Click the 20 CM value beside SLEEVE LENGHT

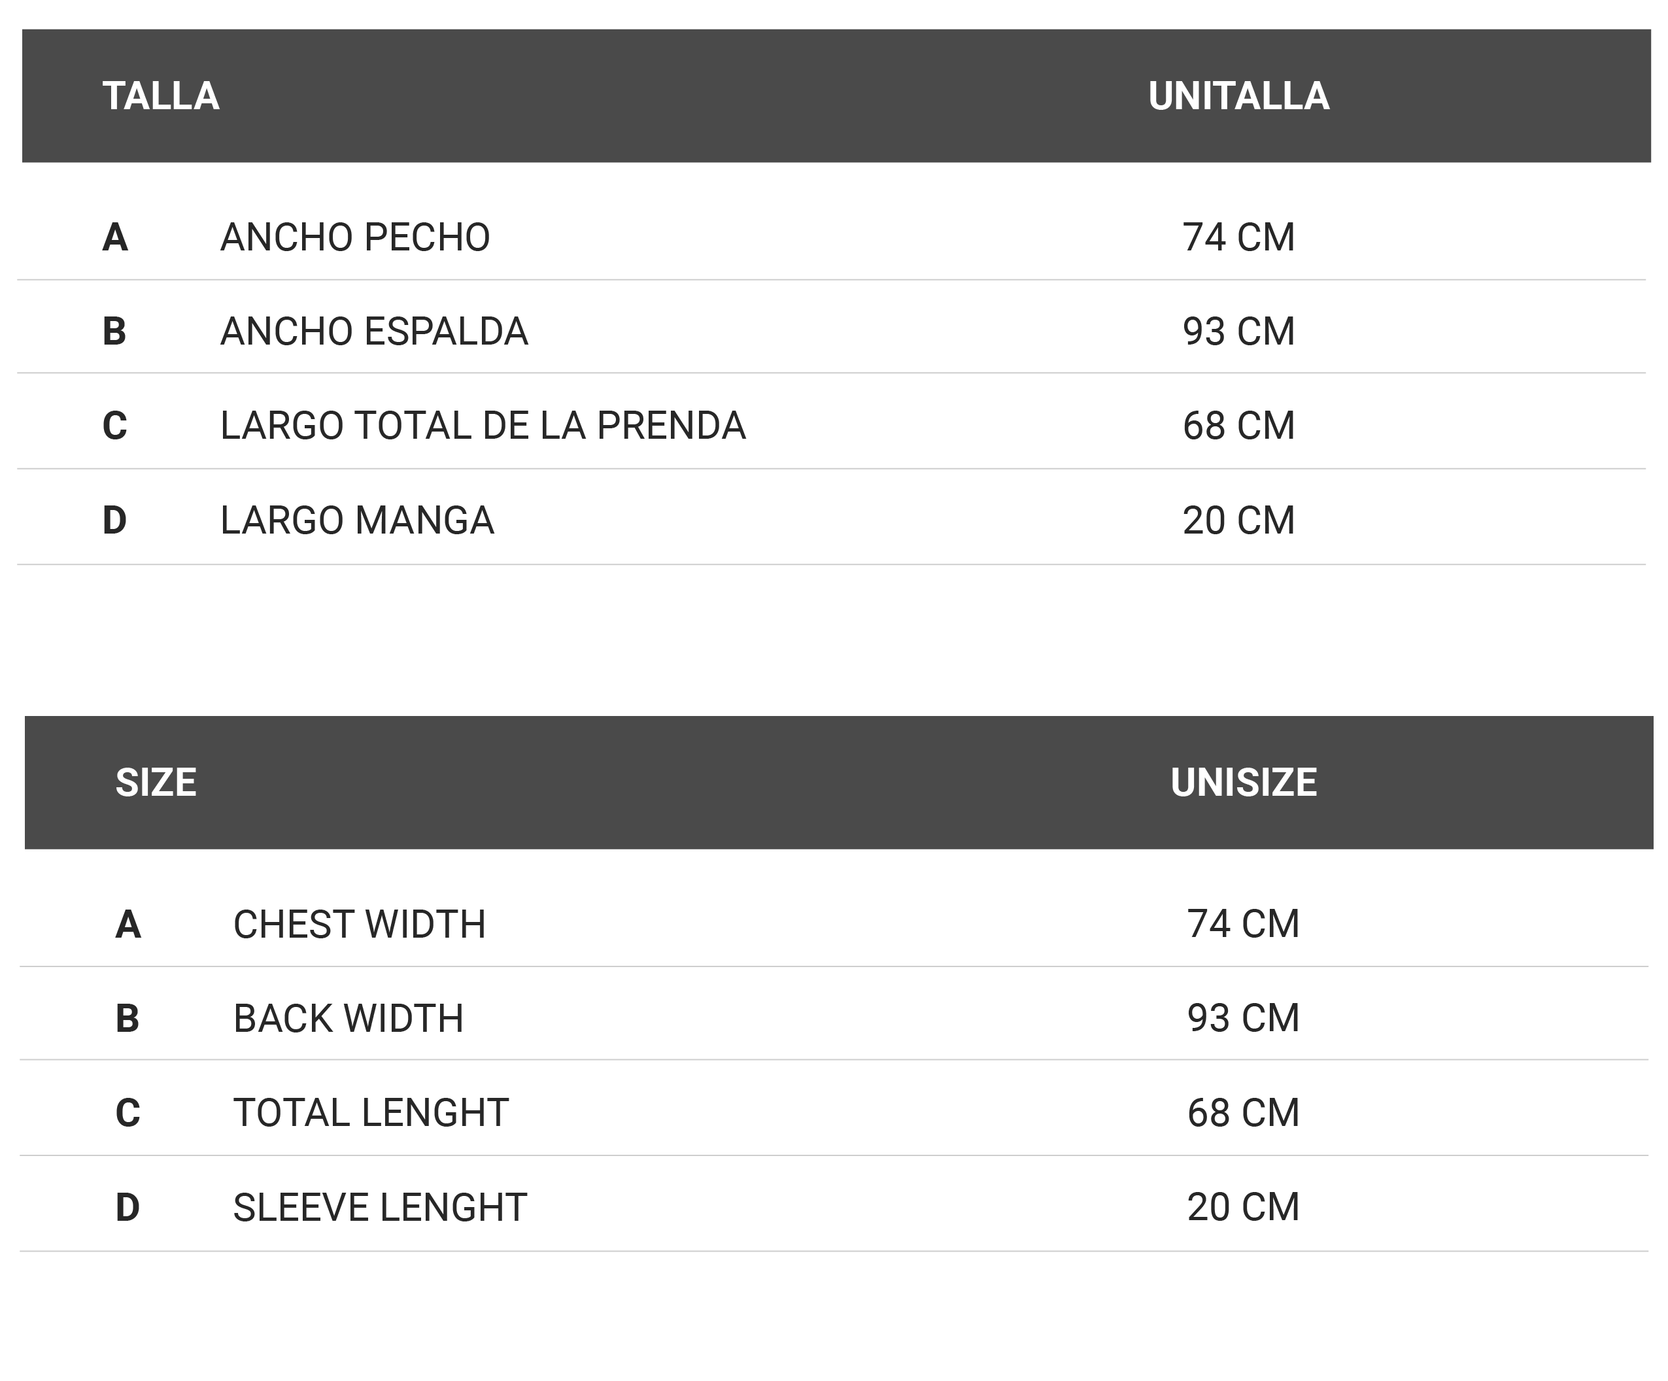(x=1243, y=1207)
